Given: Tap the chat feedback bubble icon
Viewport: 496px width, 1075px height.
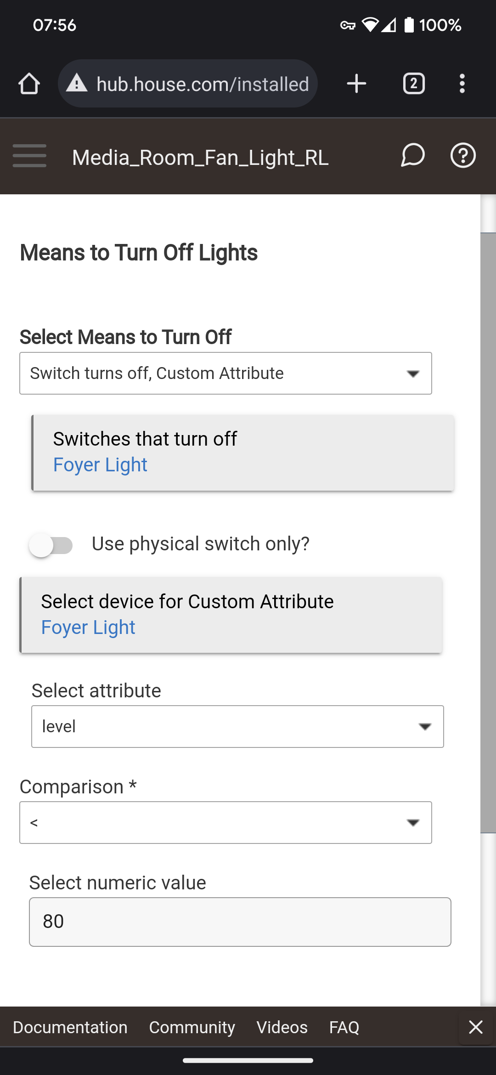Looking at the screenshot, I should coord(412,156).
